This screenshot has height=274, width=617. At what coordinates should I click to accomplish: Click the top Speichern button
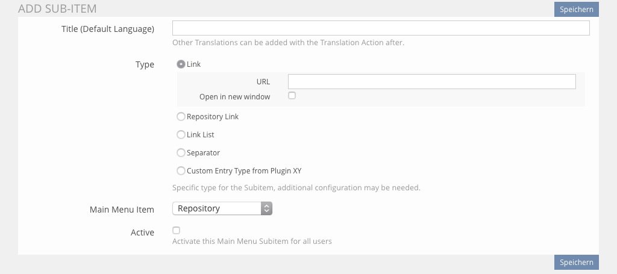tap(576, 9)
